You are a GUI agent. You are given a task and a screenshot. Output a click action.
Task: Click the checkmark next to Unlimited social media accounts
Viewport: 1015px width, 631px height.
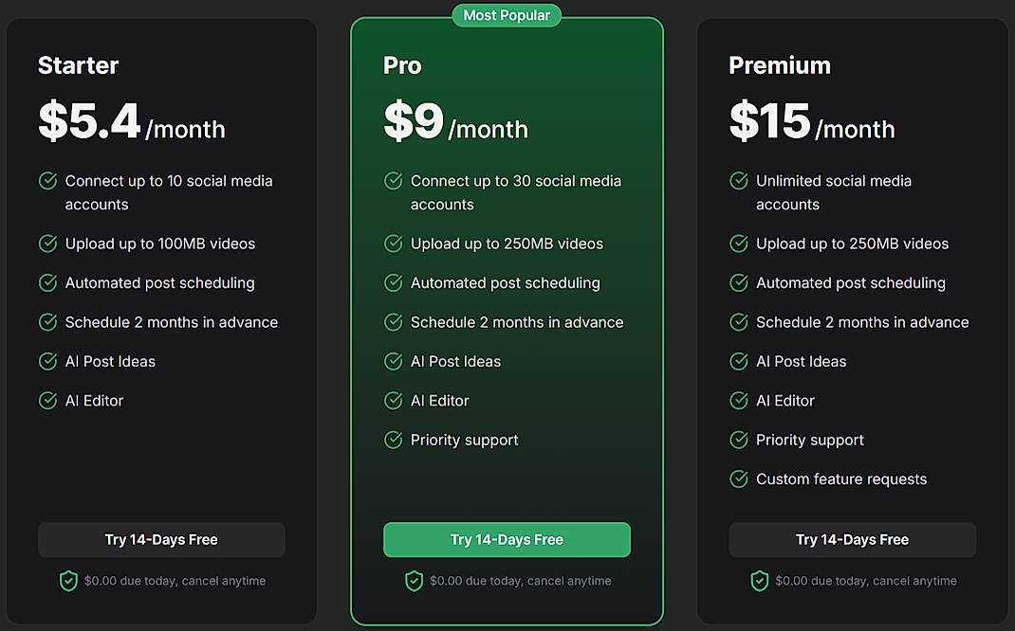[x=738, y=181]
